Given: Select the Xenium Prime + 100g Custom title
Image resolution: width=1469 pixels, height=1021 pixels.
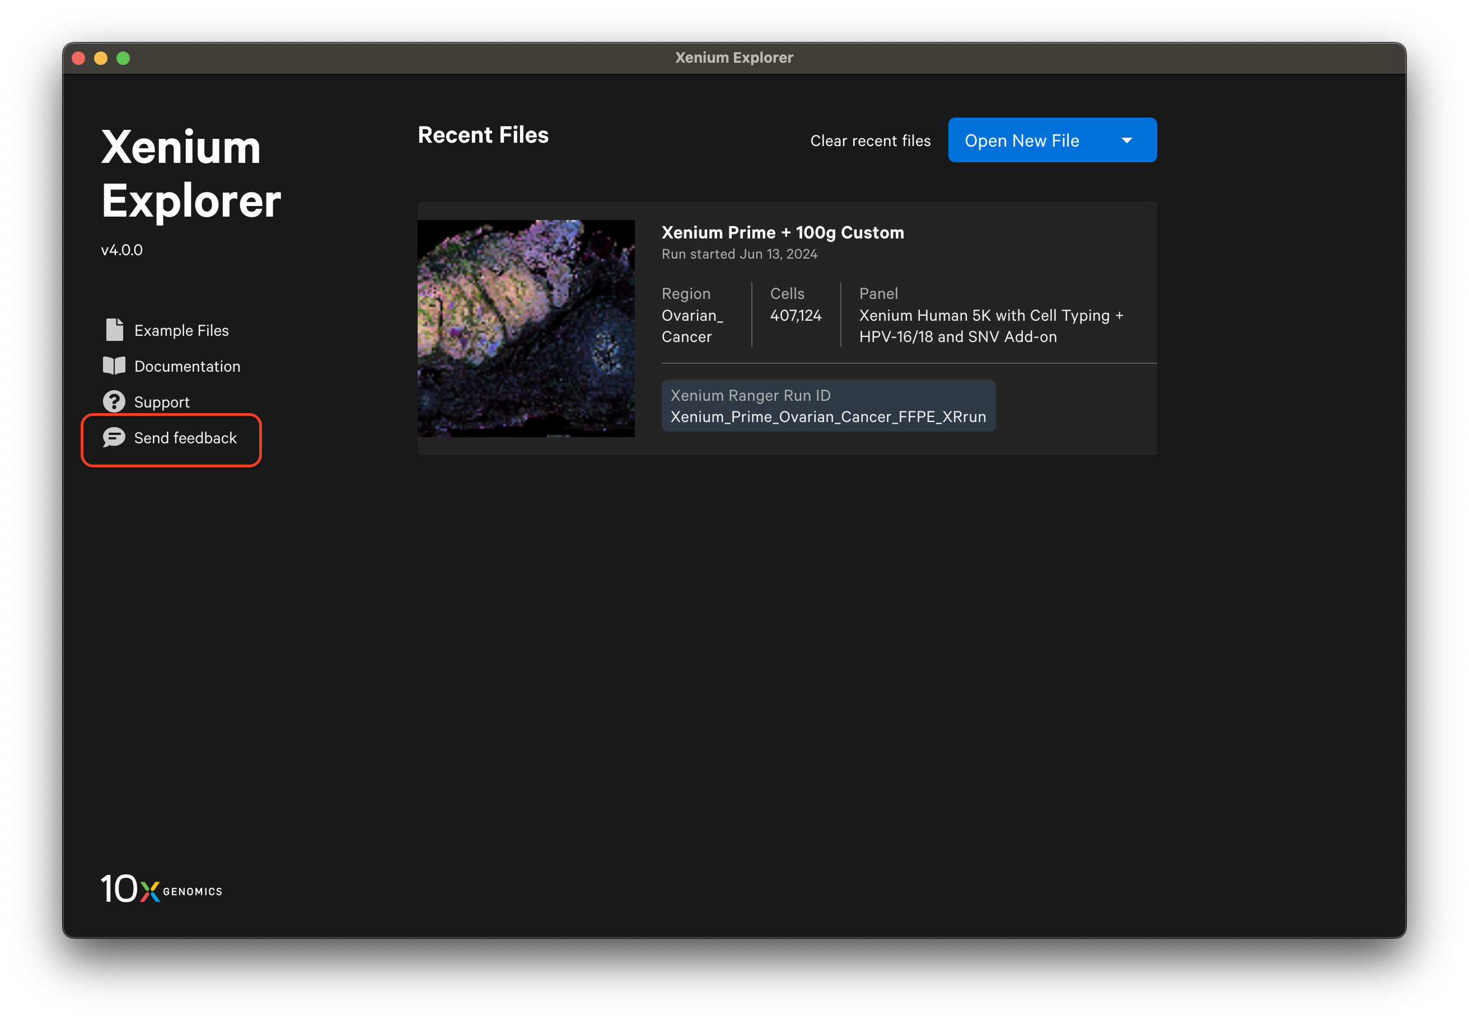Looking at the screenshot, I should [x=783, y=232].
